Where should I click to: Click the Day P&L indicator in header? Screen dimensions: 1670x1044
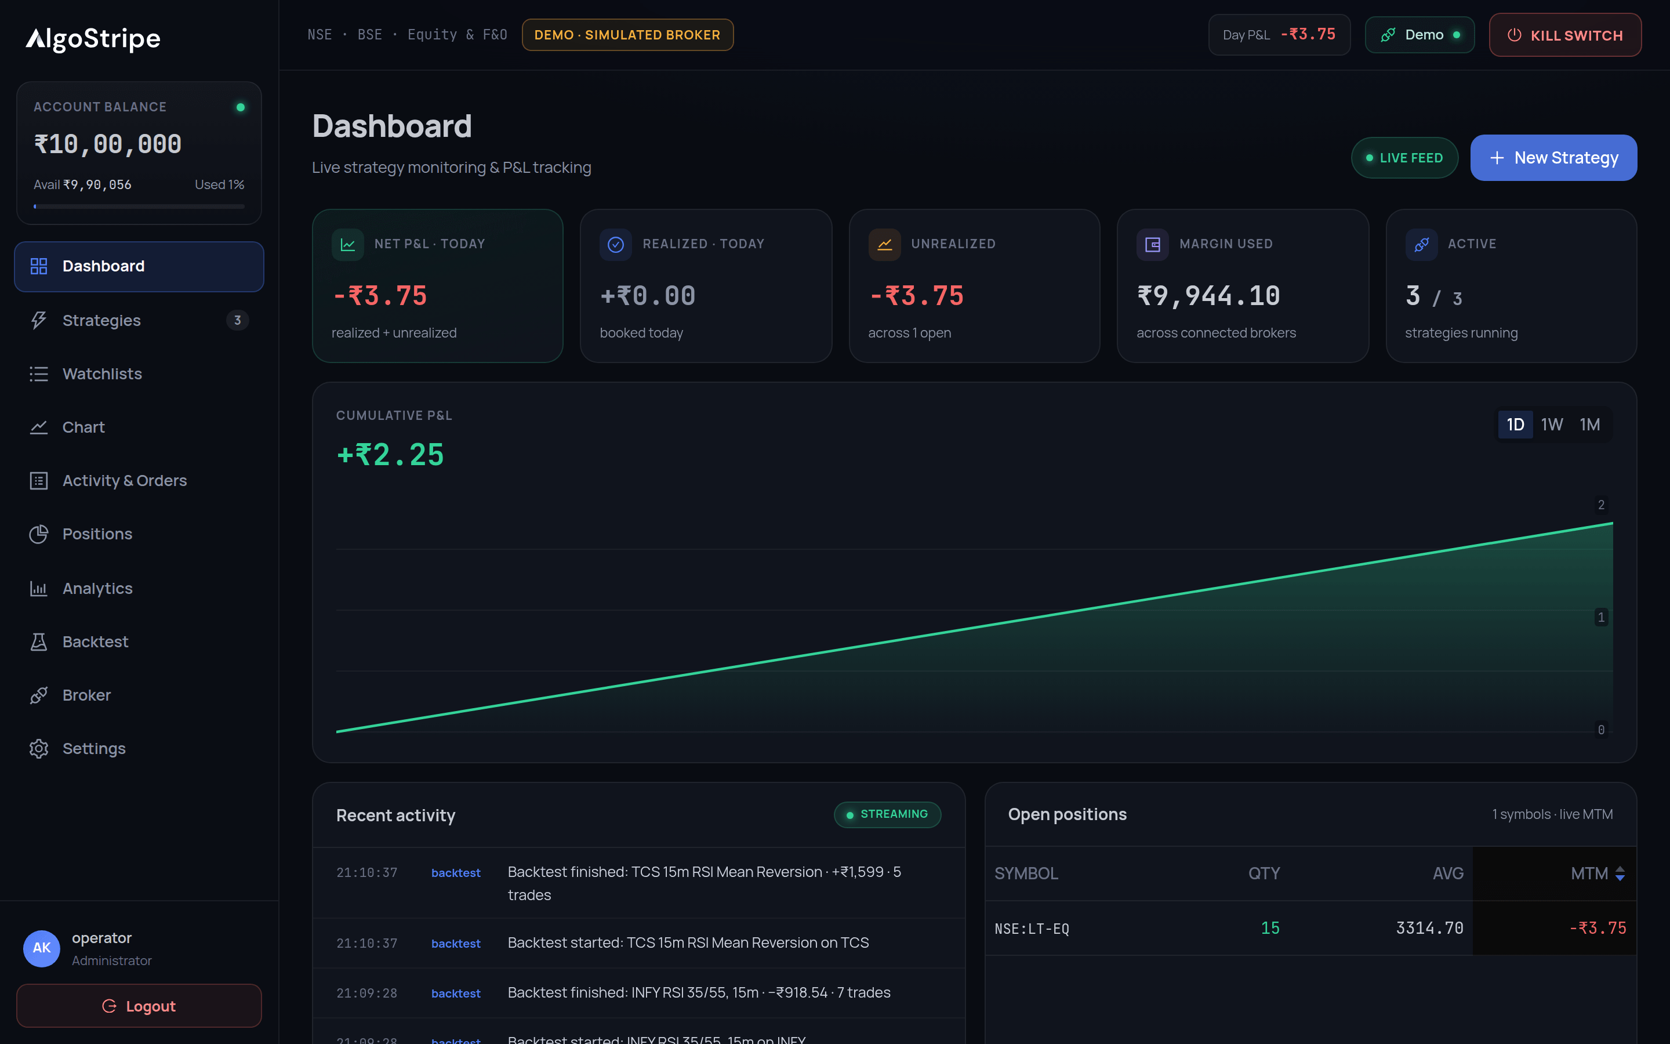[1279, 35]
